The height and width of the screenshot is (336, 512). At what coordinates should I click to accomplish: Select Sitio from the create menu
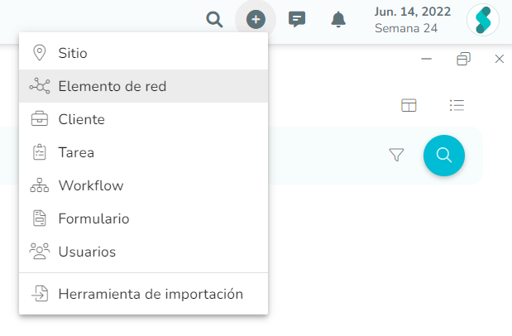click(143, 53)
